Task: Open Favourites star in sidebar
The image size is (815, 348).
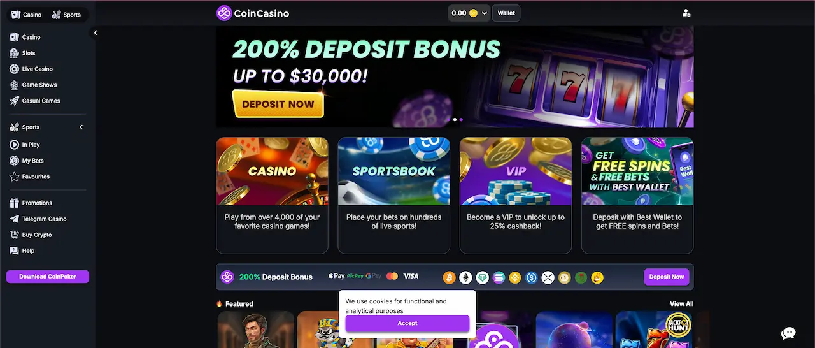Action: tap(35, 177)
